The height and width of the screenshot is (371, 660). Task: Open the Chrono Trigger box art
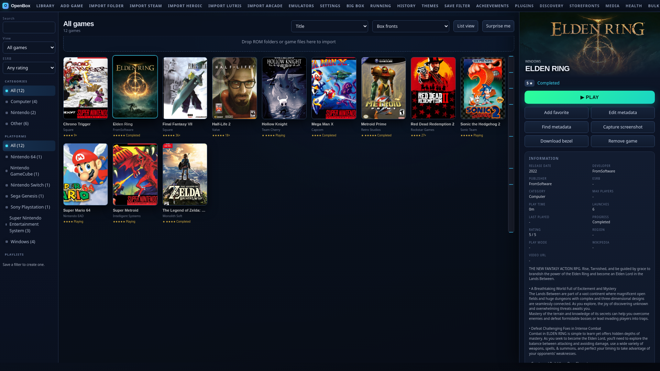pos(85,88)
